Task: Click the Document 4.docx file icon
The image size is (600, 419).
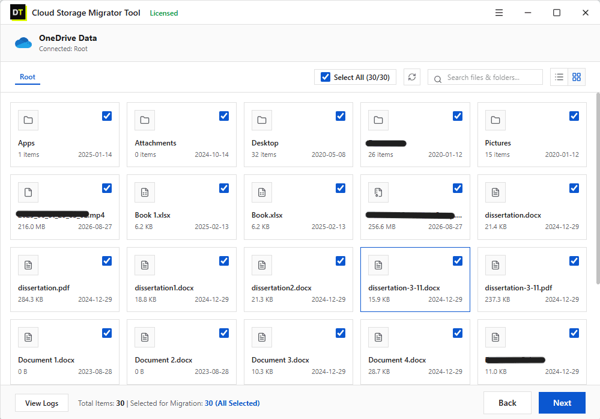Action: click(378, 337)
